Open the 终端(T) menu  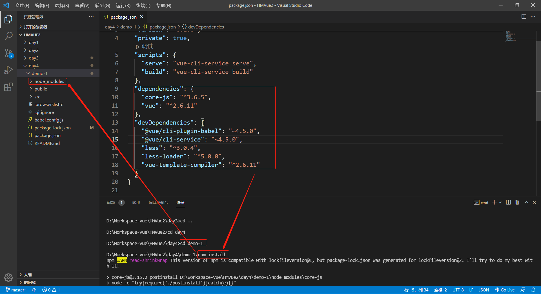click(x=143, y=5)
